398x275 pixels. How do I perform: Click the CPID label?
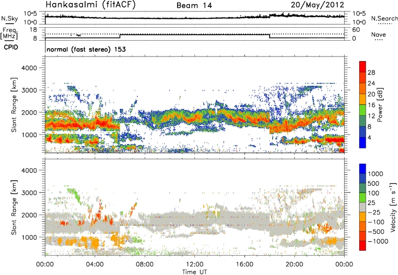(11, 47)
